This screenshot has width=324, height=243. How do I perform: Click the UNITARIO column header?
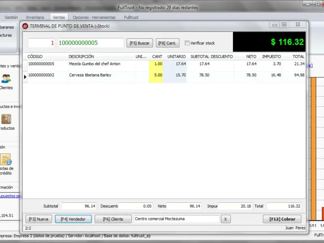pyautogui.click(x=177, y=56)
